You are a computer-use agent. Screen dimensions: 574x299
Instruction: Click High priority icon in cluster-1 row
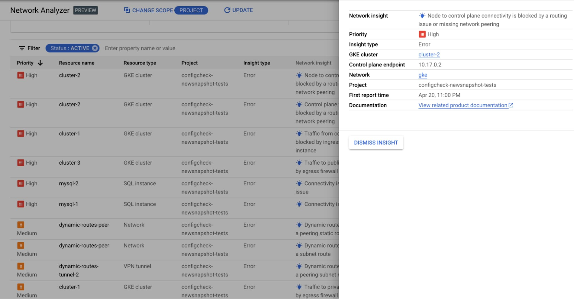click(x=21, y=134)
